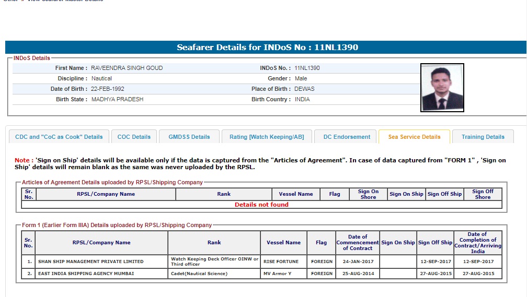Select the EAST INDIA SHIPPING AGENCY MUMBAI row
This screenshot has width=527, height=297.
click(x=86, y=274)
